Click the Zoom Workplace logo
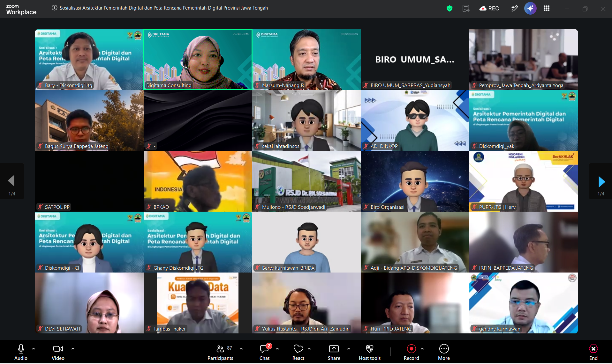The image size is (612, 364). (x=21, y=10)
